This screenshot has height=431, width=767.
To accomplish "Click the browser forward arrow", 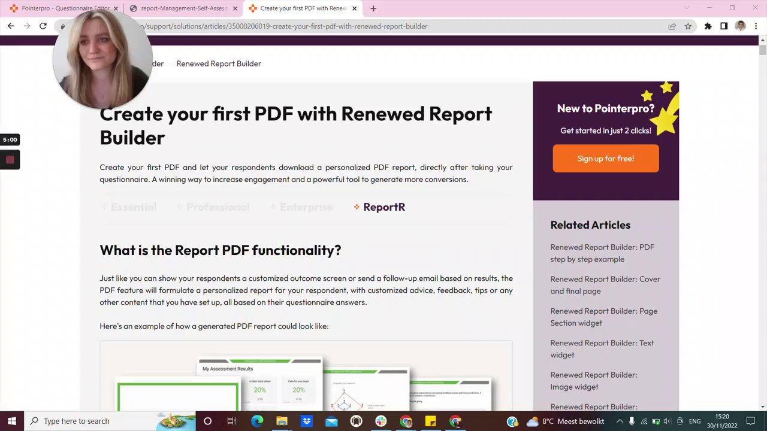I will 27,26.
